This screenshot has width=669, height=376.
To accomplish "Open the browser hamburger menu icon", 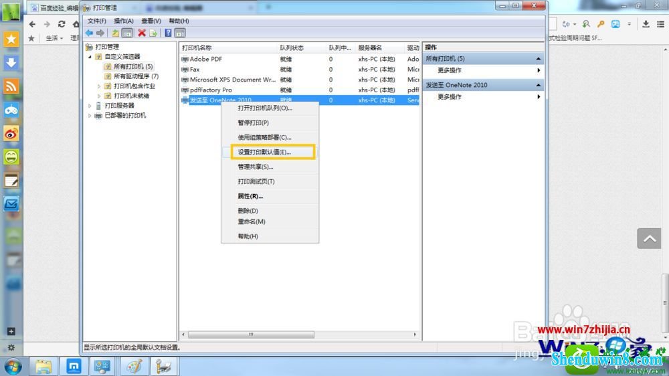I will 660,24.
